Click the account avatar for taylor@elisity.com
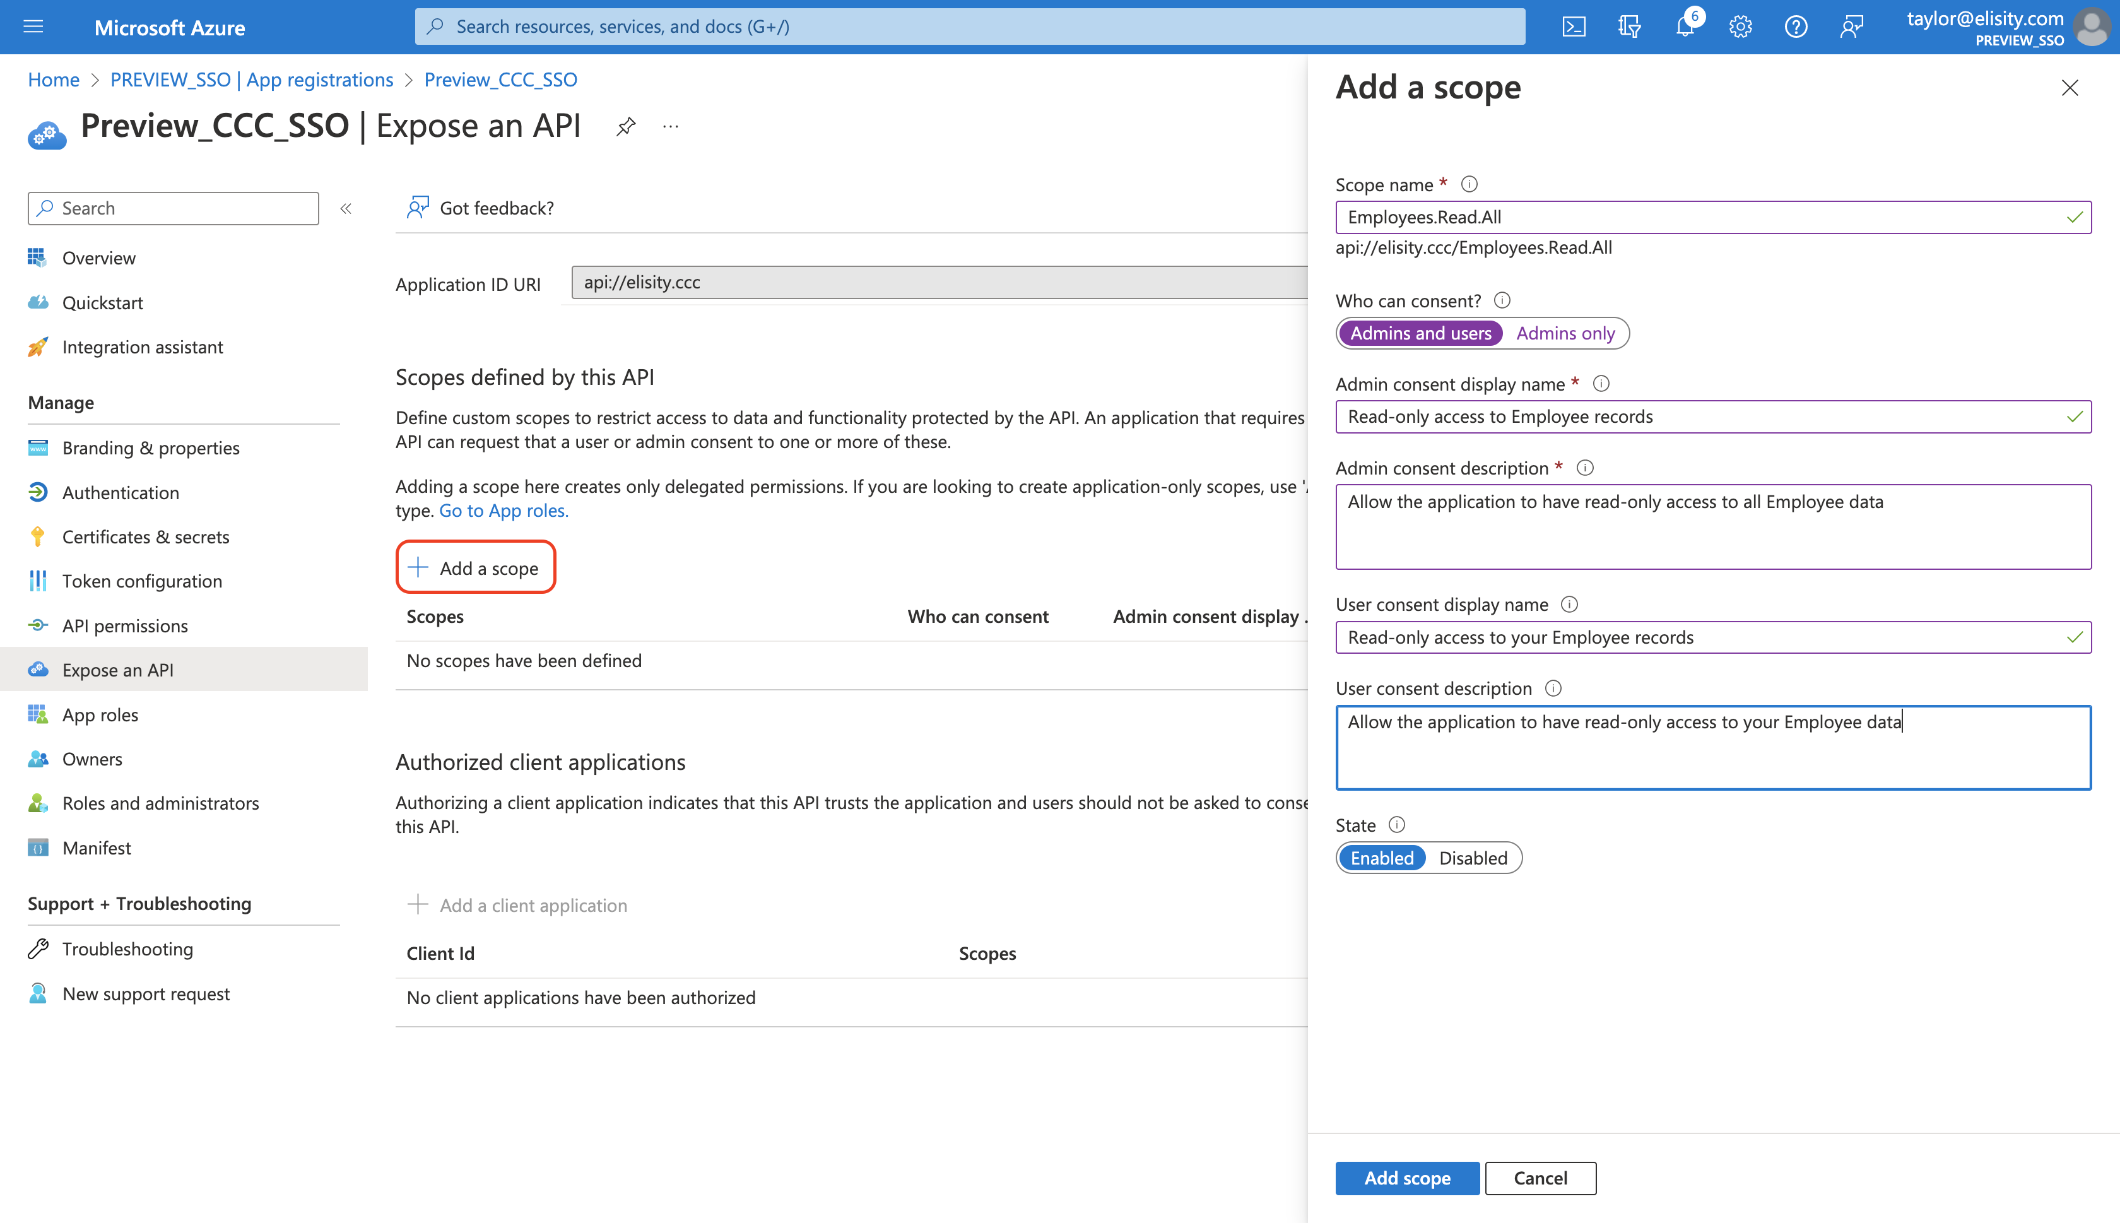Screen dimensions: 2120x1223 click(2092, 27)
